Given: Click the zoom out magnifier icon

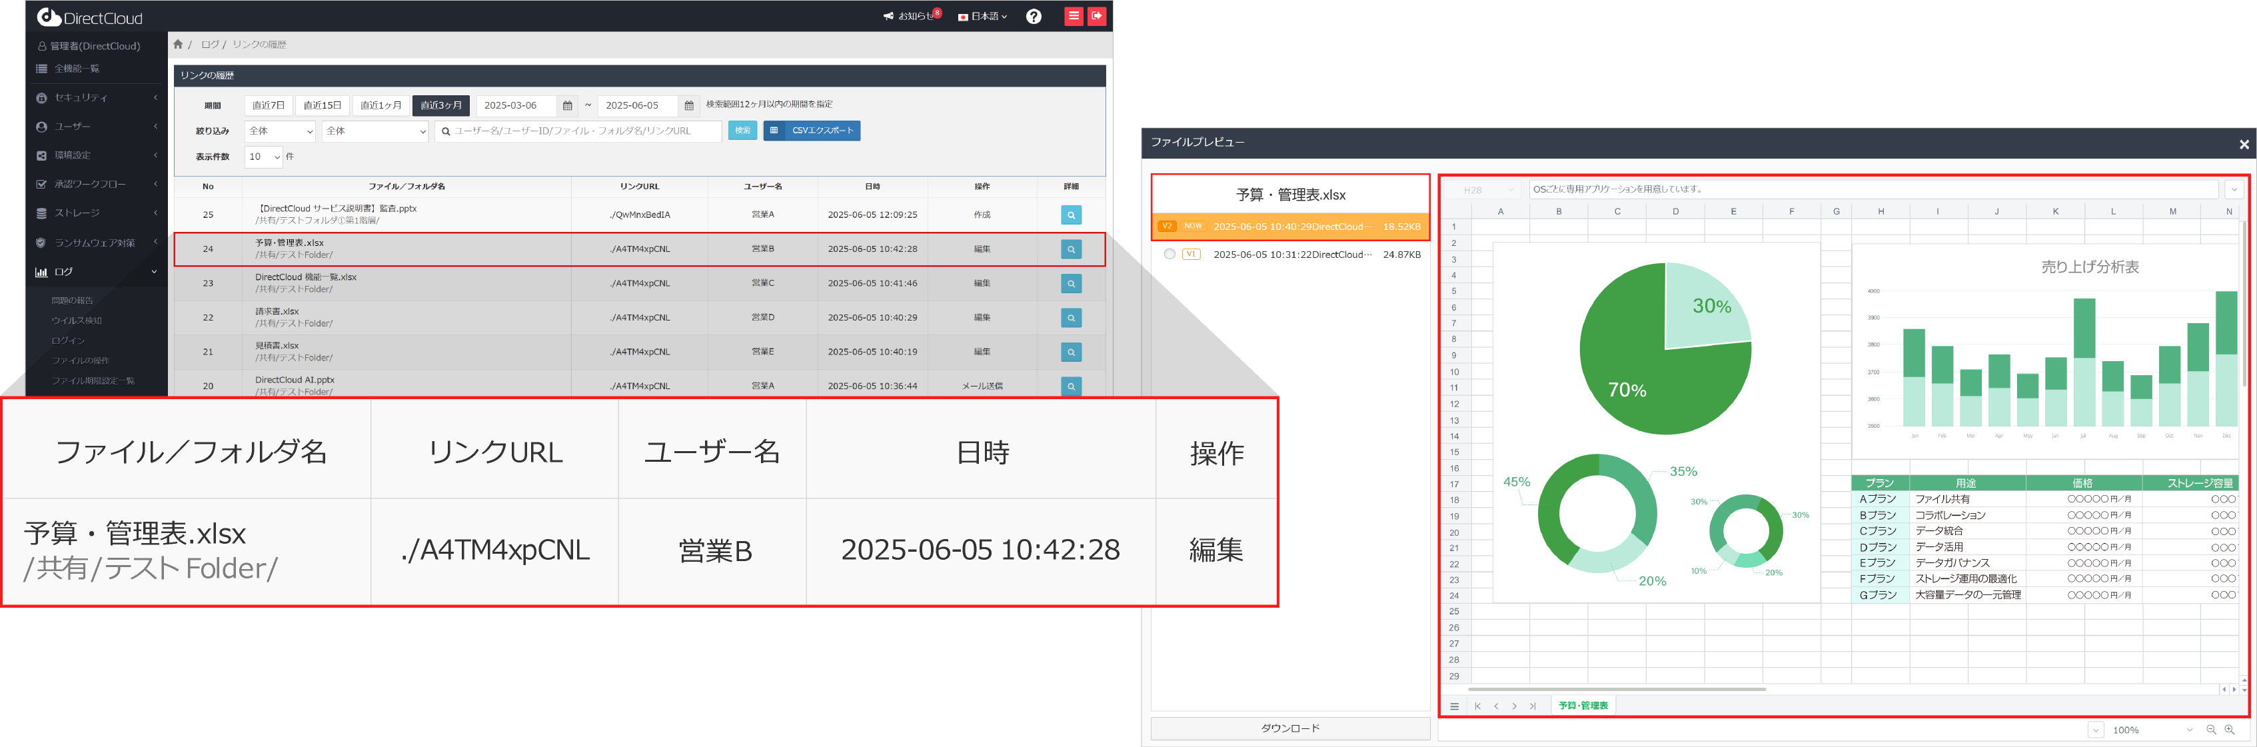Looking at the screenshot, I should pos(2210,730).
